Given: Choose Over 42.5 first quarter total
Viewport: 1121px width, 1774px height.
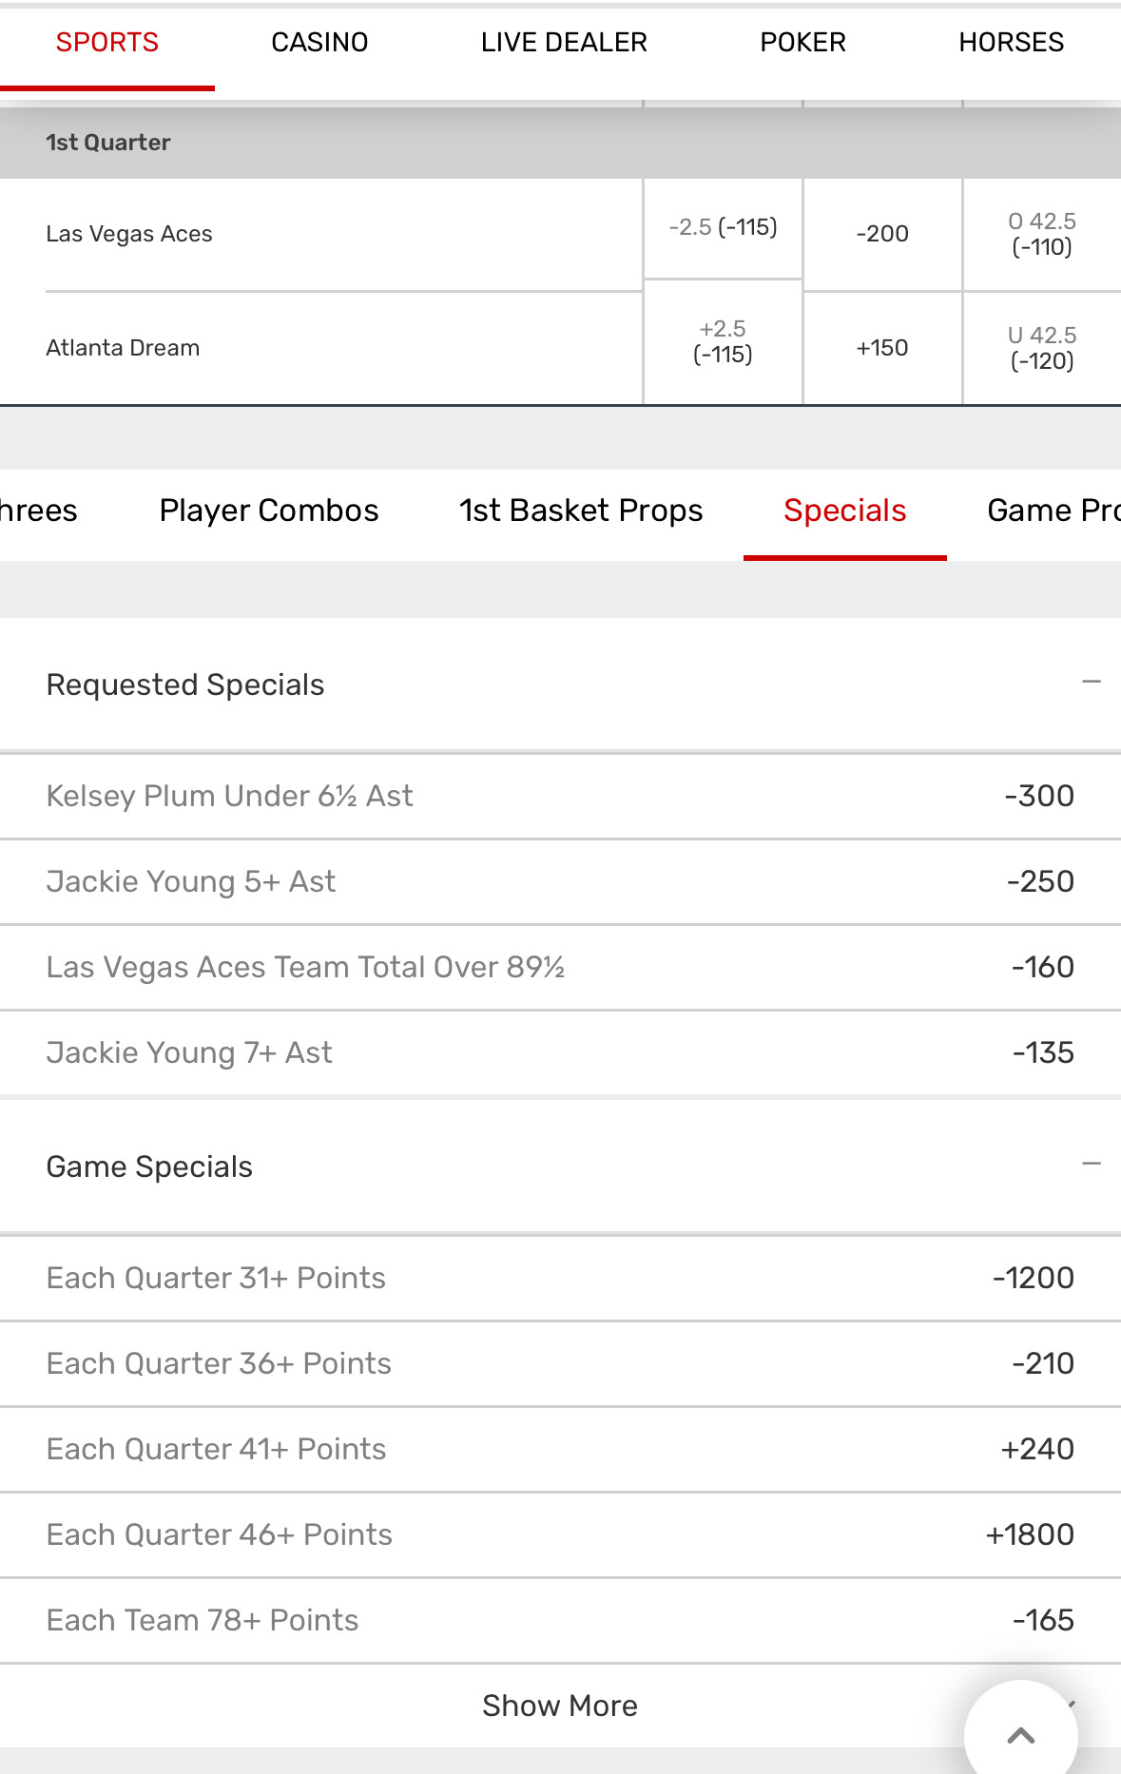Looking at the screenshot, I should click(x=1042, y=235).
